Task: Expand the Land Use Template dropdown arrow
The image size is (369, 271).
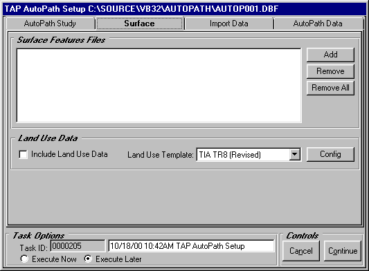Action: coord(295,155)
